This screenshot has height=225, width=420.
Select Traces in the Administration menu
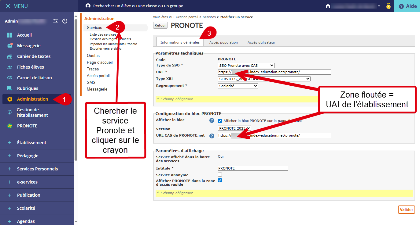(x=93, y=69)
